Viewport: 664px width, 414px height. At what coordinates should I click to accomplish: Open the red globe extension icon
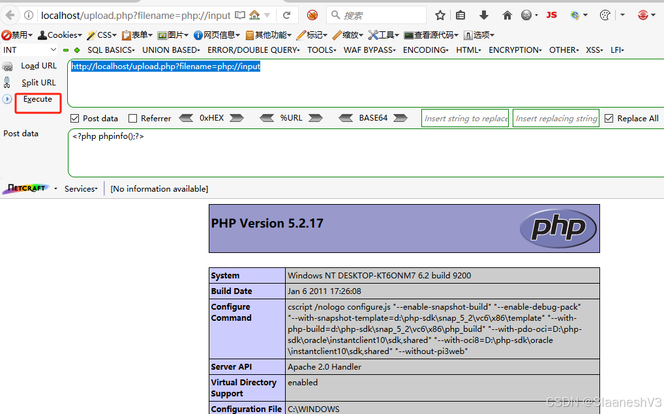pyautogui.click(x=646, y=16)
